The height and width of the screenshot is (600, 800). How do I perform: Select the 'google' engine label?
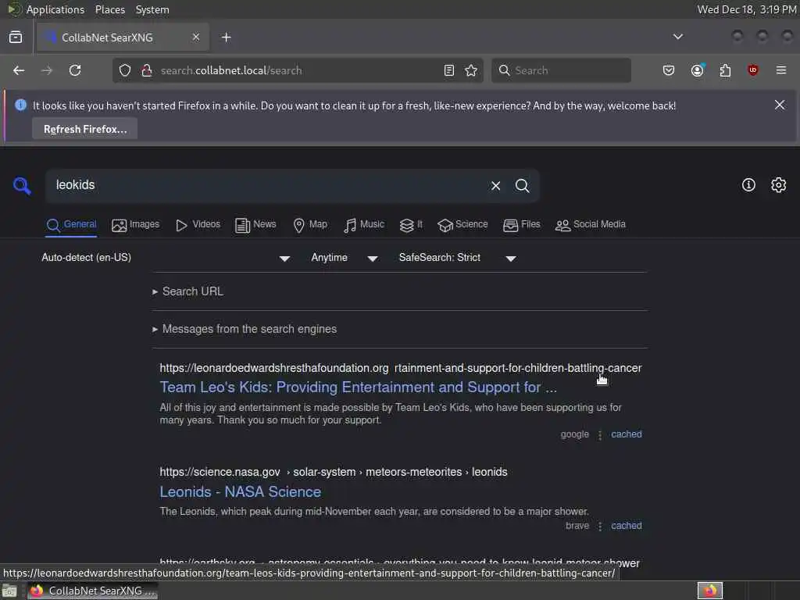pyautogui.click(x=574, y=434)
